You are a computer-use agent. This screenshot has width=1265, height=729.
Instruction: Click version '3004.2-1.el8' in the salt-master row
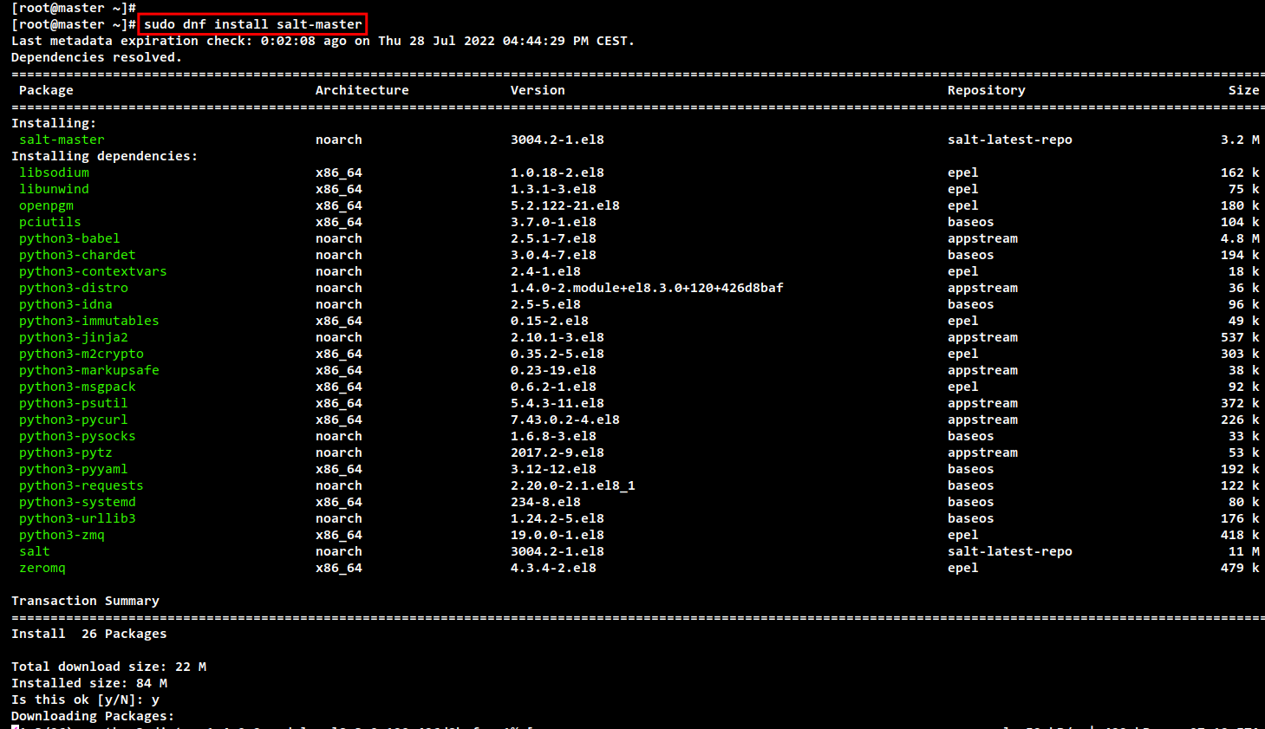[558, 140]
